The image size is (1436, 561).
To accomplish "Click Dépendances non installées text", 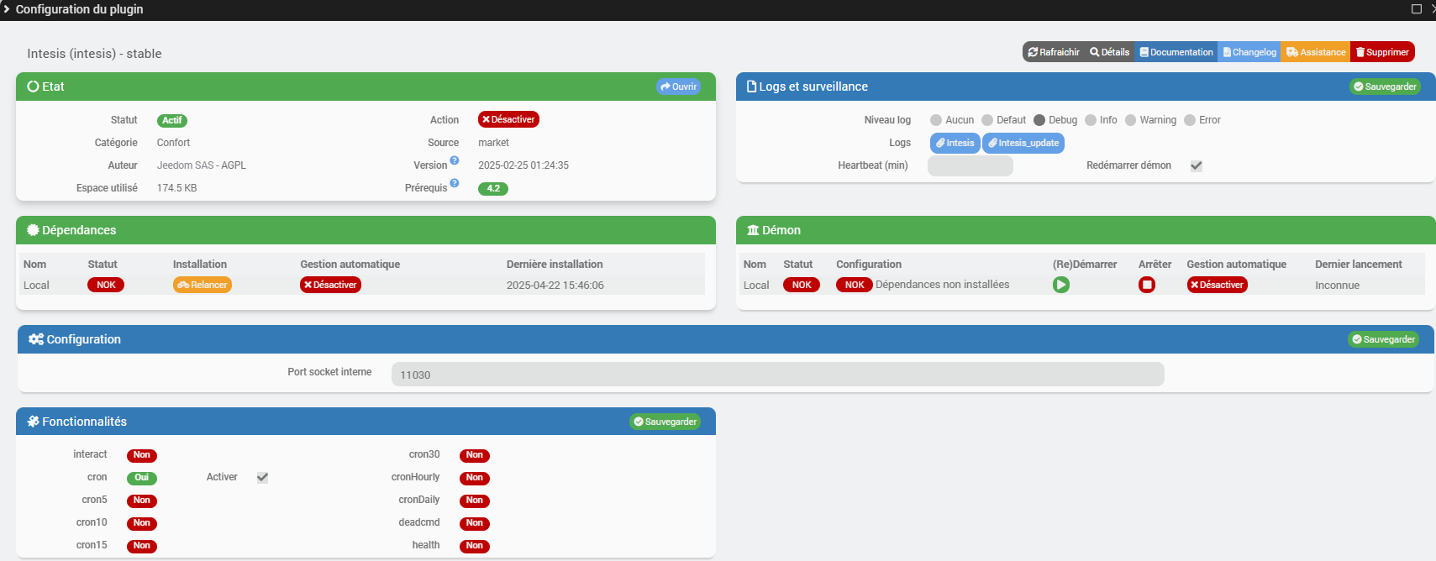I will 943,285.
